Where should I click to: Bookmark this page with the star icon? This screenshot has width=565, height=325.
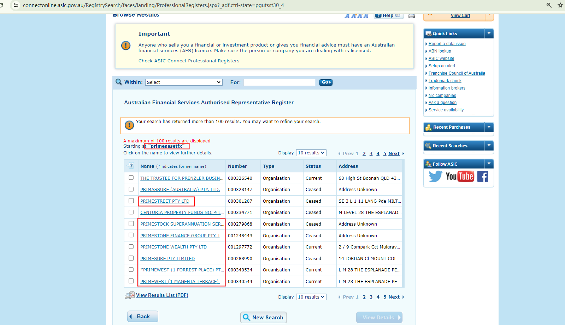tap(560, 5)
